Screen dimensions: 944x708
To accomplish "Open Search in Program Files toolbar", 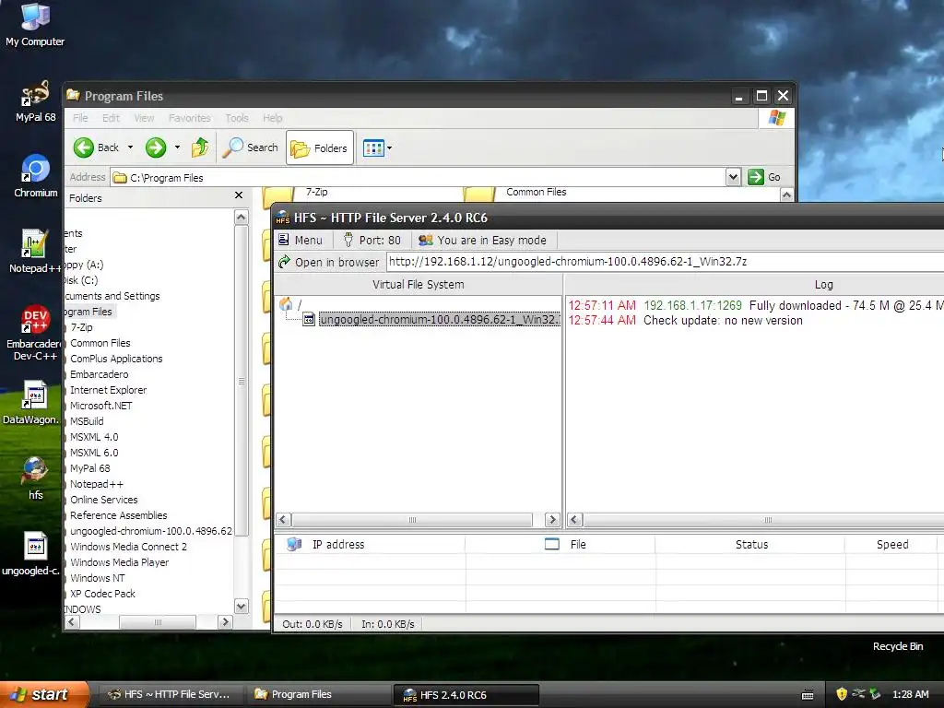I will 251,147.
